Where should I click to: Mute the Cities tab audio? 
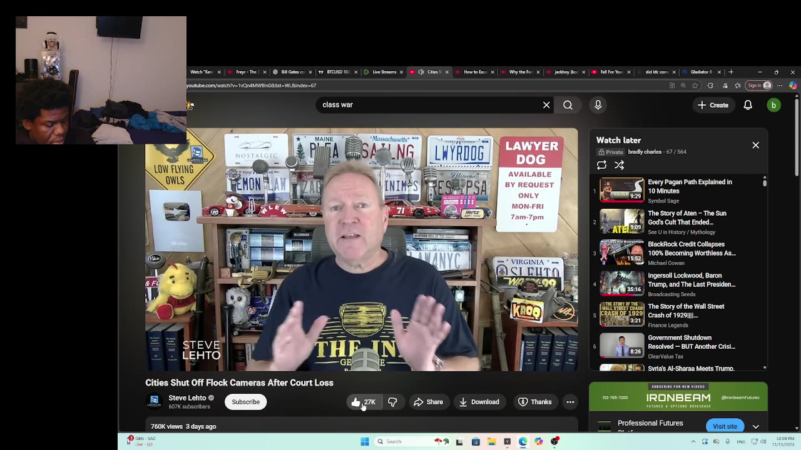(421, 72)
